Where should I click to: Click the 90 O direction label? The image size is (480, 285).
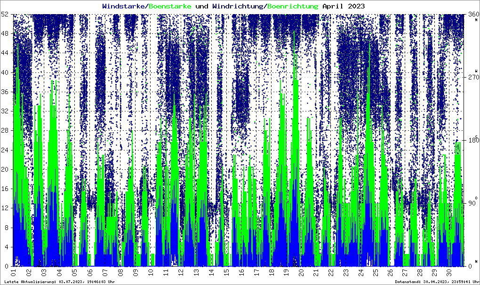point(473,202)
